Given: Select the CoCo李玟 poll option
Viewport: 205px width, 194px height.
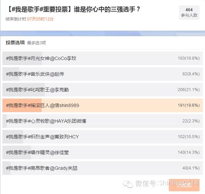Looking at the screenshot, I should 103,58.
